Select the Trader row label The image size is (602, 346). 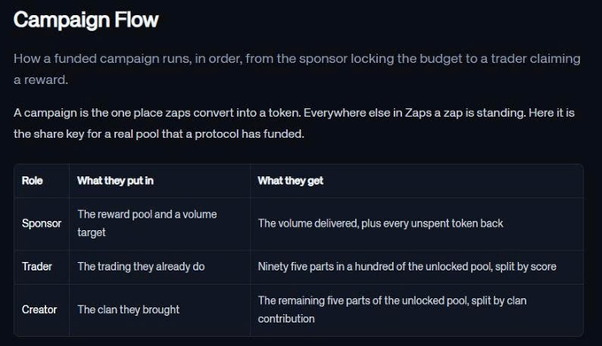click(37, 266)
